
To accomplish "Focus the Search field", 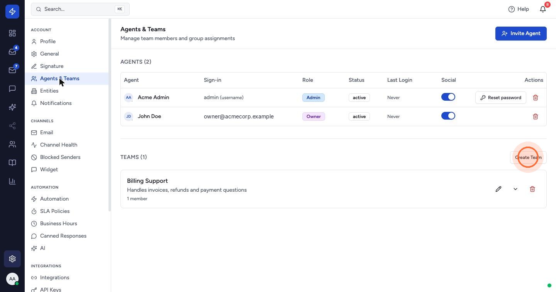I will coord(80,9).
